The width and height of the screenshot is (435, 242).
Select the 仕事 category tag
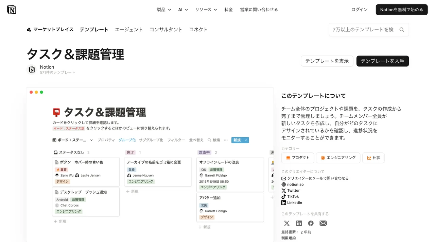pyautogui.click(x=373, y=158)
